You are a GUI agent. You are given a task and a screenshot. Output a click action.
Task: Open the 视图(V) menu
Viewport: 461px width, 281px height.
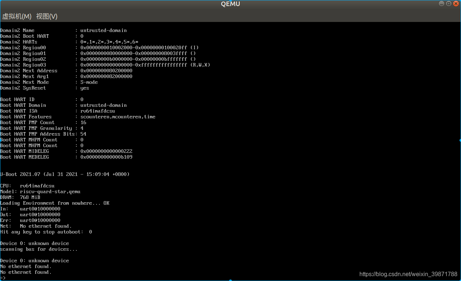(47, 16)
